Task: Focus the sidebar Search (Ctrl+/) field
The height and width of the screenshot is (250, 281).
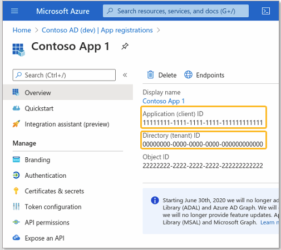Action: coord(64,75)
